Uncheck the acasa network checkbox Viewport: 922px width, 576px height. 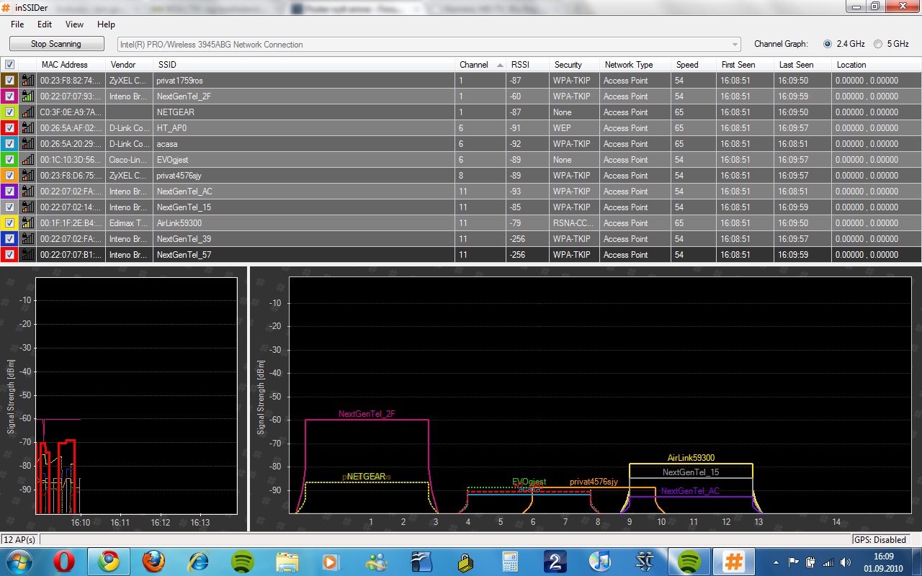click(x=10, y=144)
